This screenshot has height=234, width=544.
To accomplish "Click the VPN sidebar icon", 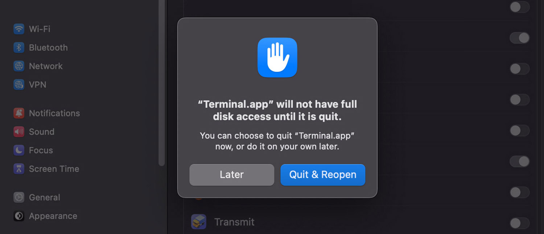I will [19, 85].
